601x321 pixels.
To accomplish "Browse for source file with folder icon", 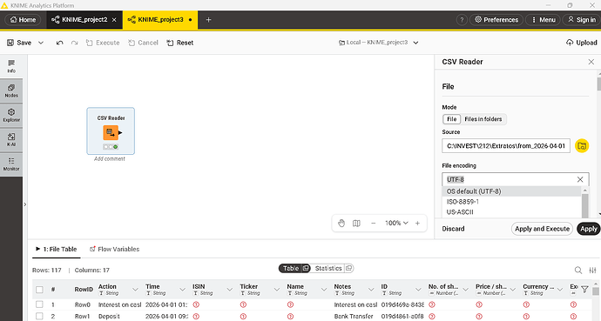I will [x=582, y=146].
